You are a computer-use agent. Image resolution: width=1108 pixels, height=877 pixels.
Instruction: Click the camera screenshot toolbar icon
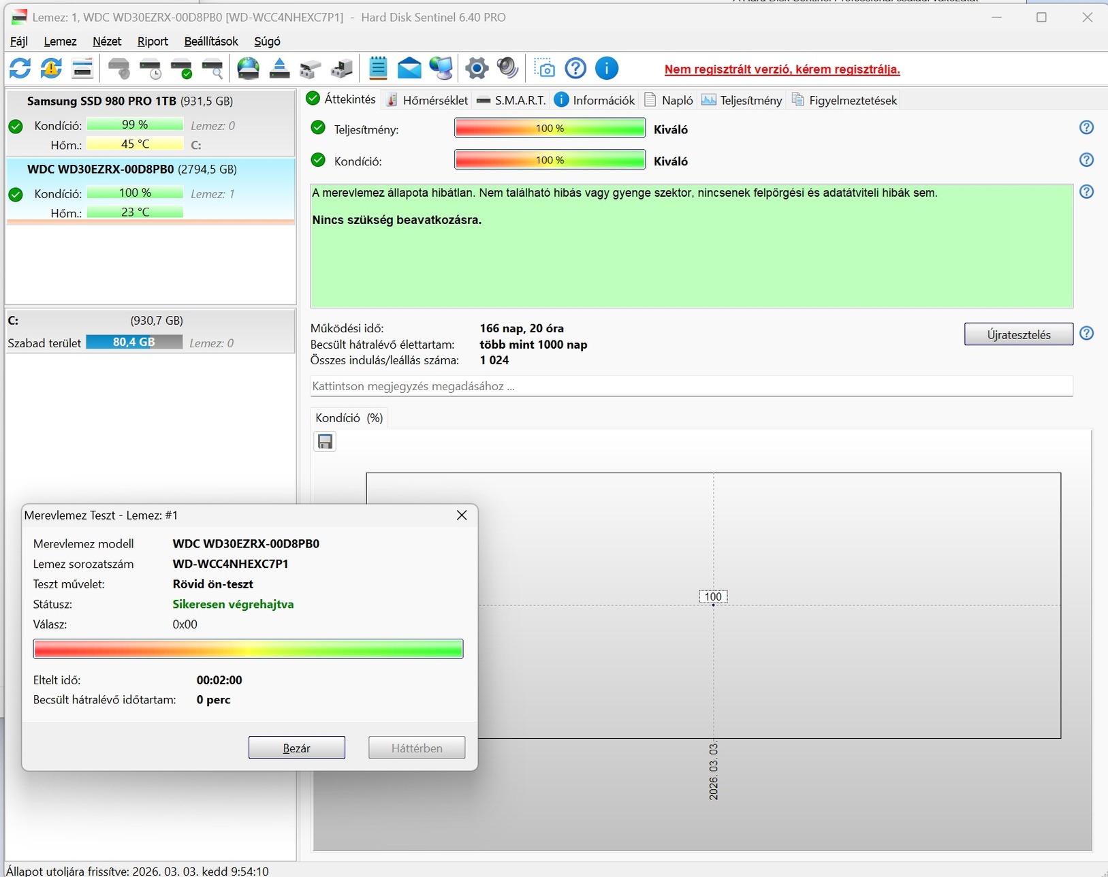click(x=545, y=68)
